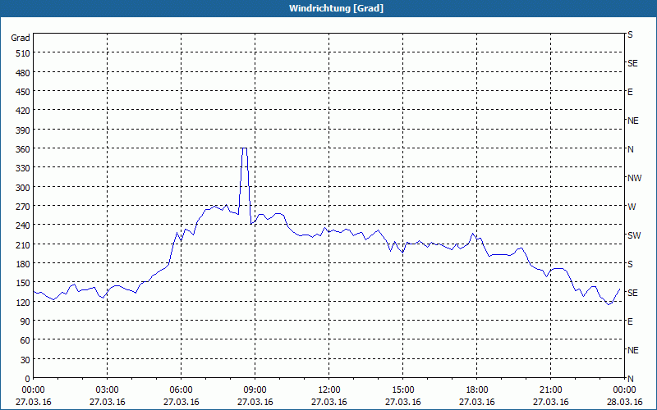Select the 270 degree axis label

(x=24, y=207)
